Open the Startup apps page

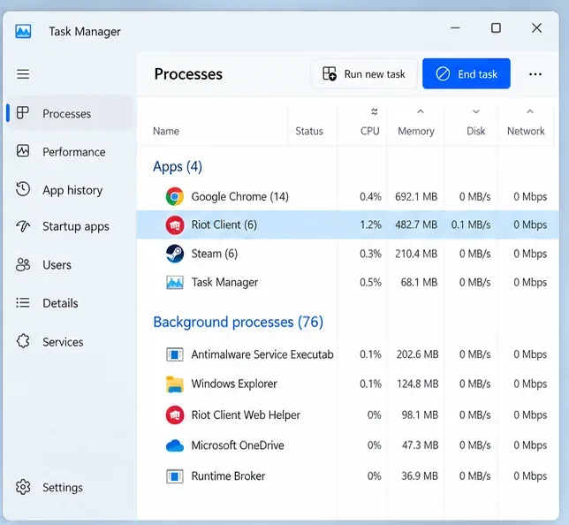coord(70,226)
